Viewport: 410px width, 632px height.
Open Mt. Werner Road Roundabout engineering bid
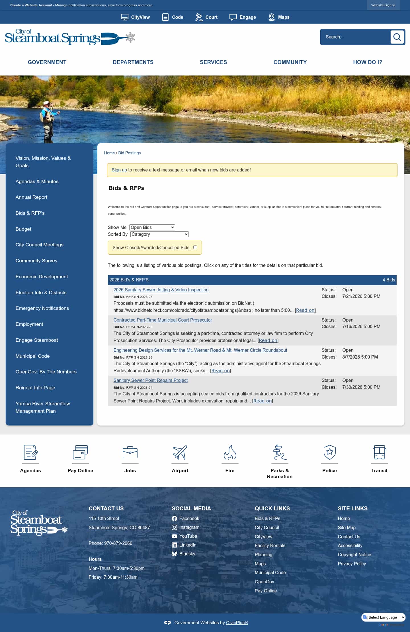tap(200, 350)
